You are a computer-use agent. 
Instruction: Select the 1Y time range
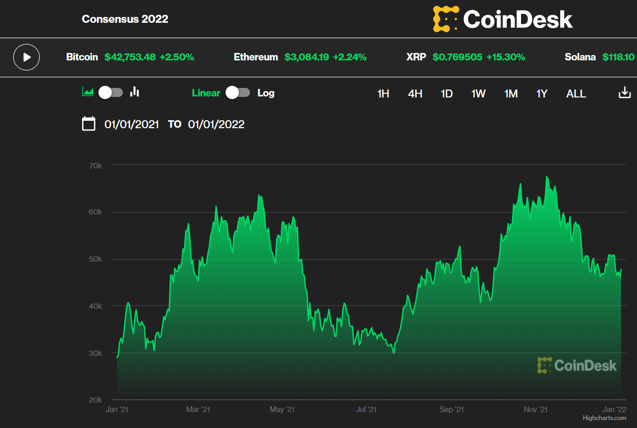(x=542, y=94)
